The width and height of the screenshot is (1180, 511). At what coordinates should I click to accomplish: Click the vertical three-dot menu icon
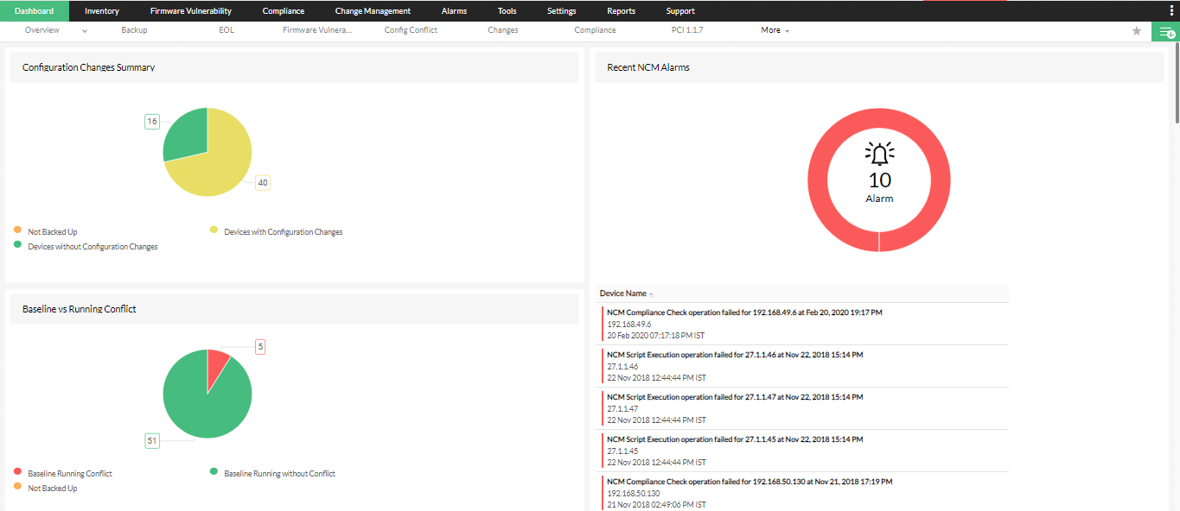tap(1171, 9)
